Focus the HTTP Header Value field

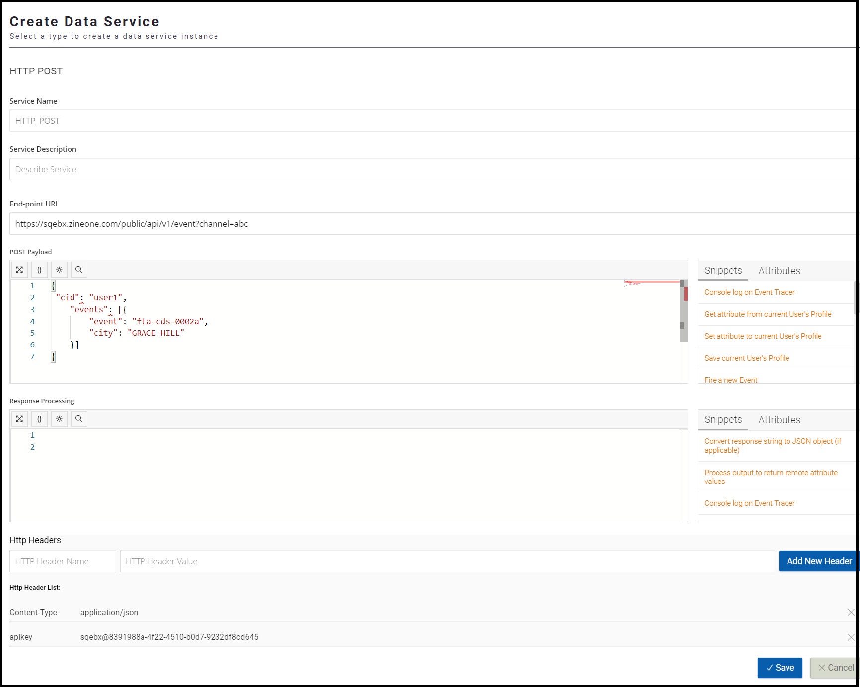(447, 561)
